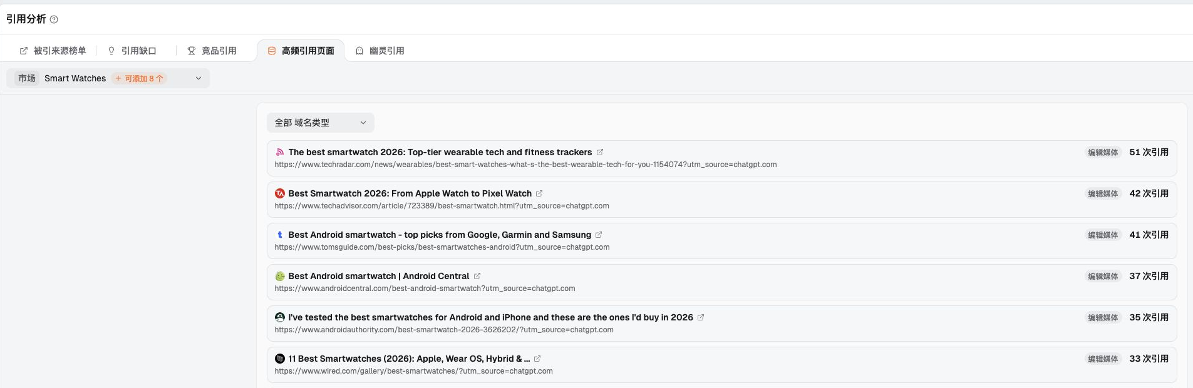
Task: Click the help icon beside 引用分析
Action: pyautogui.click(x=54, y=19)
